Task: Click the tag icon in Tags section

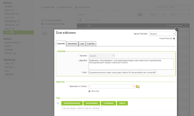Action: point(58,103)
